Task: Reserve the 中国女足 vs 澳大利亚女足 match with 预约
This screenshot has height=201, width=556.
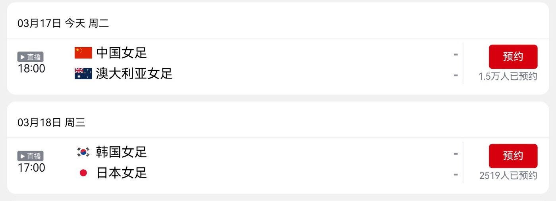Action: click(x=513, y=57)
